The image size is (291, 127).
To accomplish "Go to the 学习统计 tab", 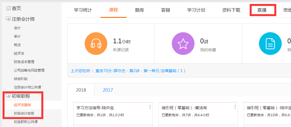I will 83,10.
